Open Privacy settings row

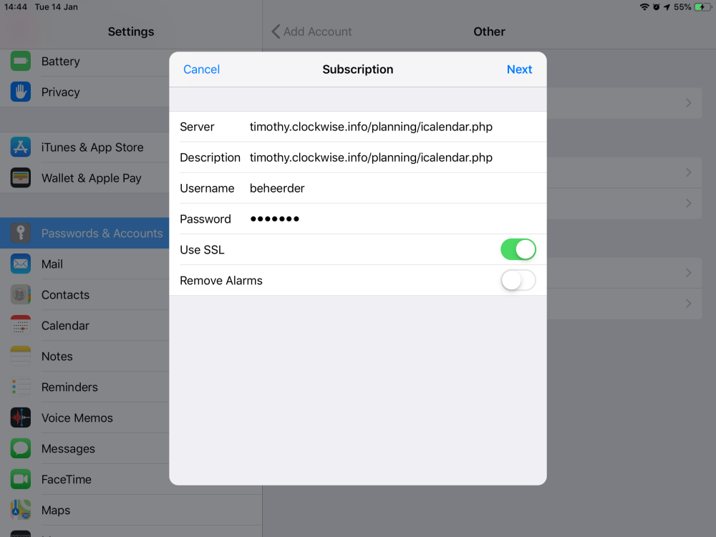click(x=84, y=92)
